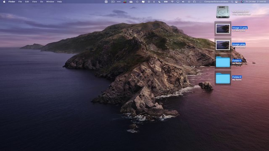Select the Folder2 folder icon

pyautogui.click(x=223, y=78)
